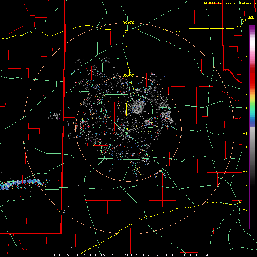Click the "-1" value on the dB scale

click(x=245, y=134)
